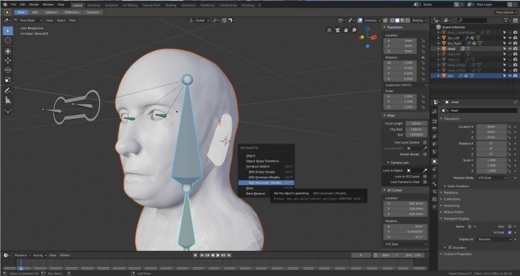Play animation forward in timeline
The width and height of the screenshot is (520, 276).
point(218,255)
